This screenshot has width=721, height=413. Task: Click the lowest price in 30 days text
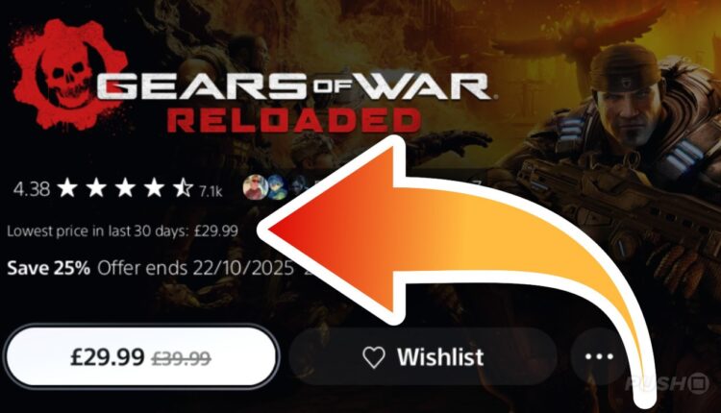pyautogui.click(x=122, y=231)
